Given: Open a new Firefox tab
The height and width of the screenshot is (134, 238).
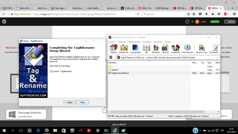Looking at the screenshot, I should 232,8.
